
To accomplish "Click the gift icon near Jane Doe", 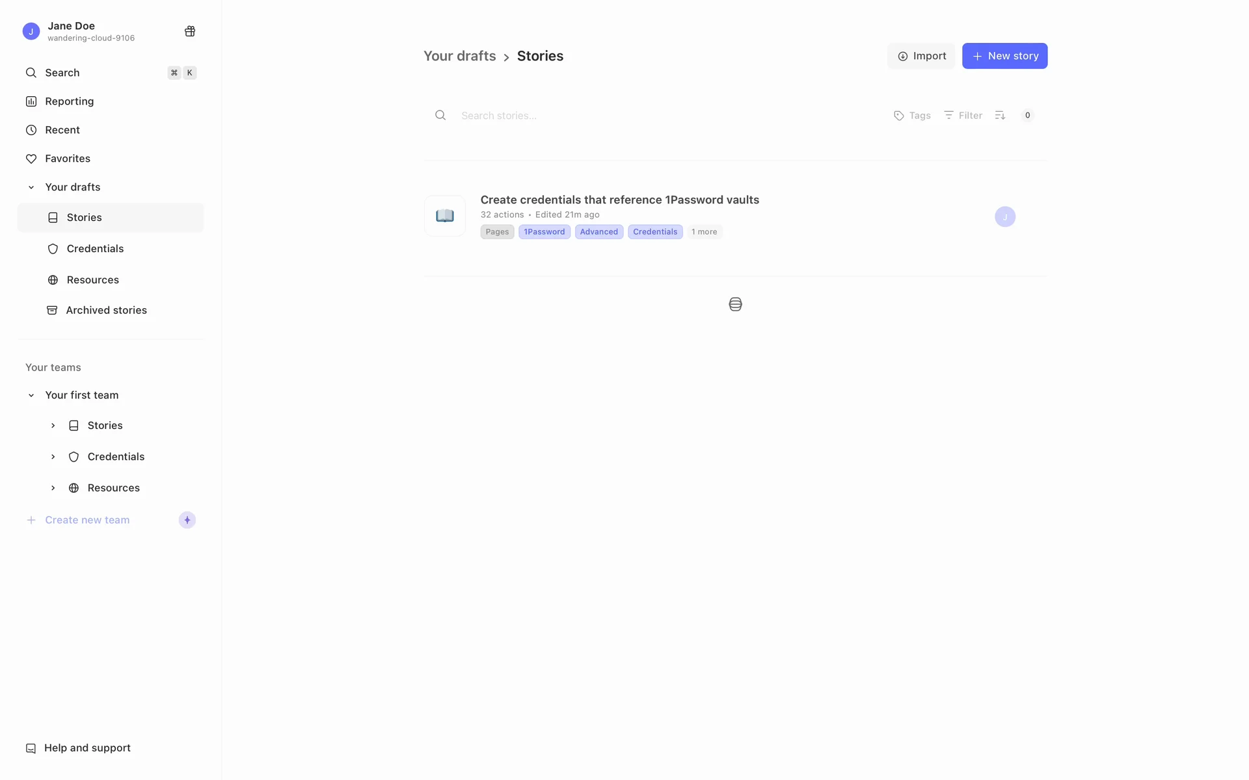I will coord(190,31).
